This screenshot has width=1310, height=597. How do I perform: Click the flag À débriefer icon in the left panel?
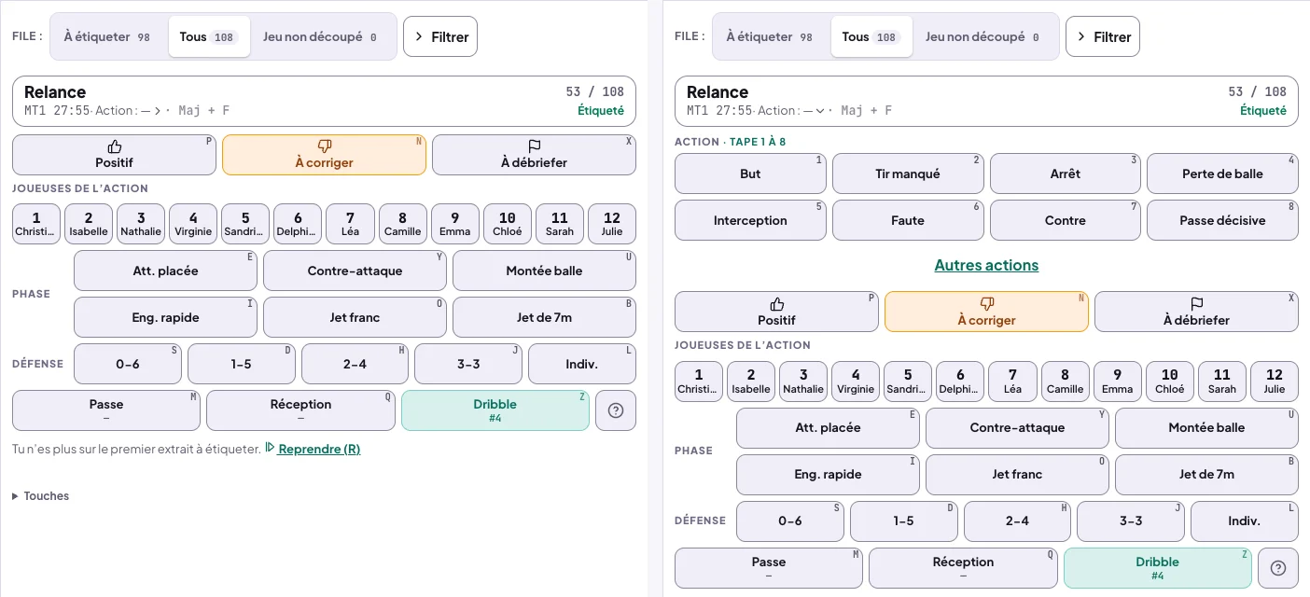tap(535, 146)
